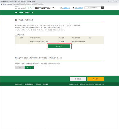The image size is (119, 129).
Task: Focus the よくある質問を検索 search field
Action: (x=93, y=8)
